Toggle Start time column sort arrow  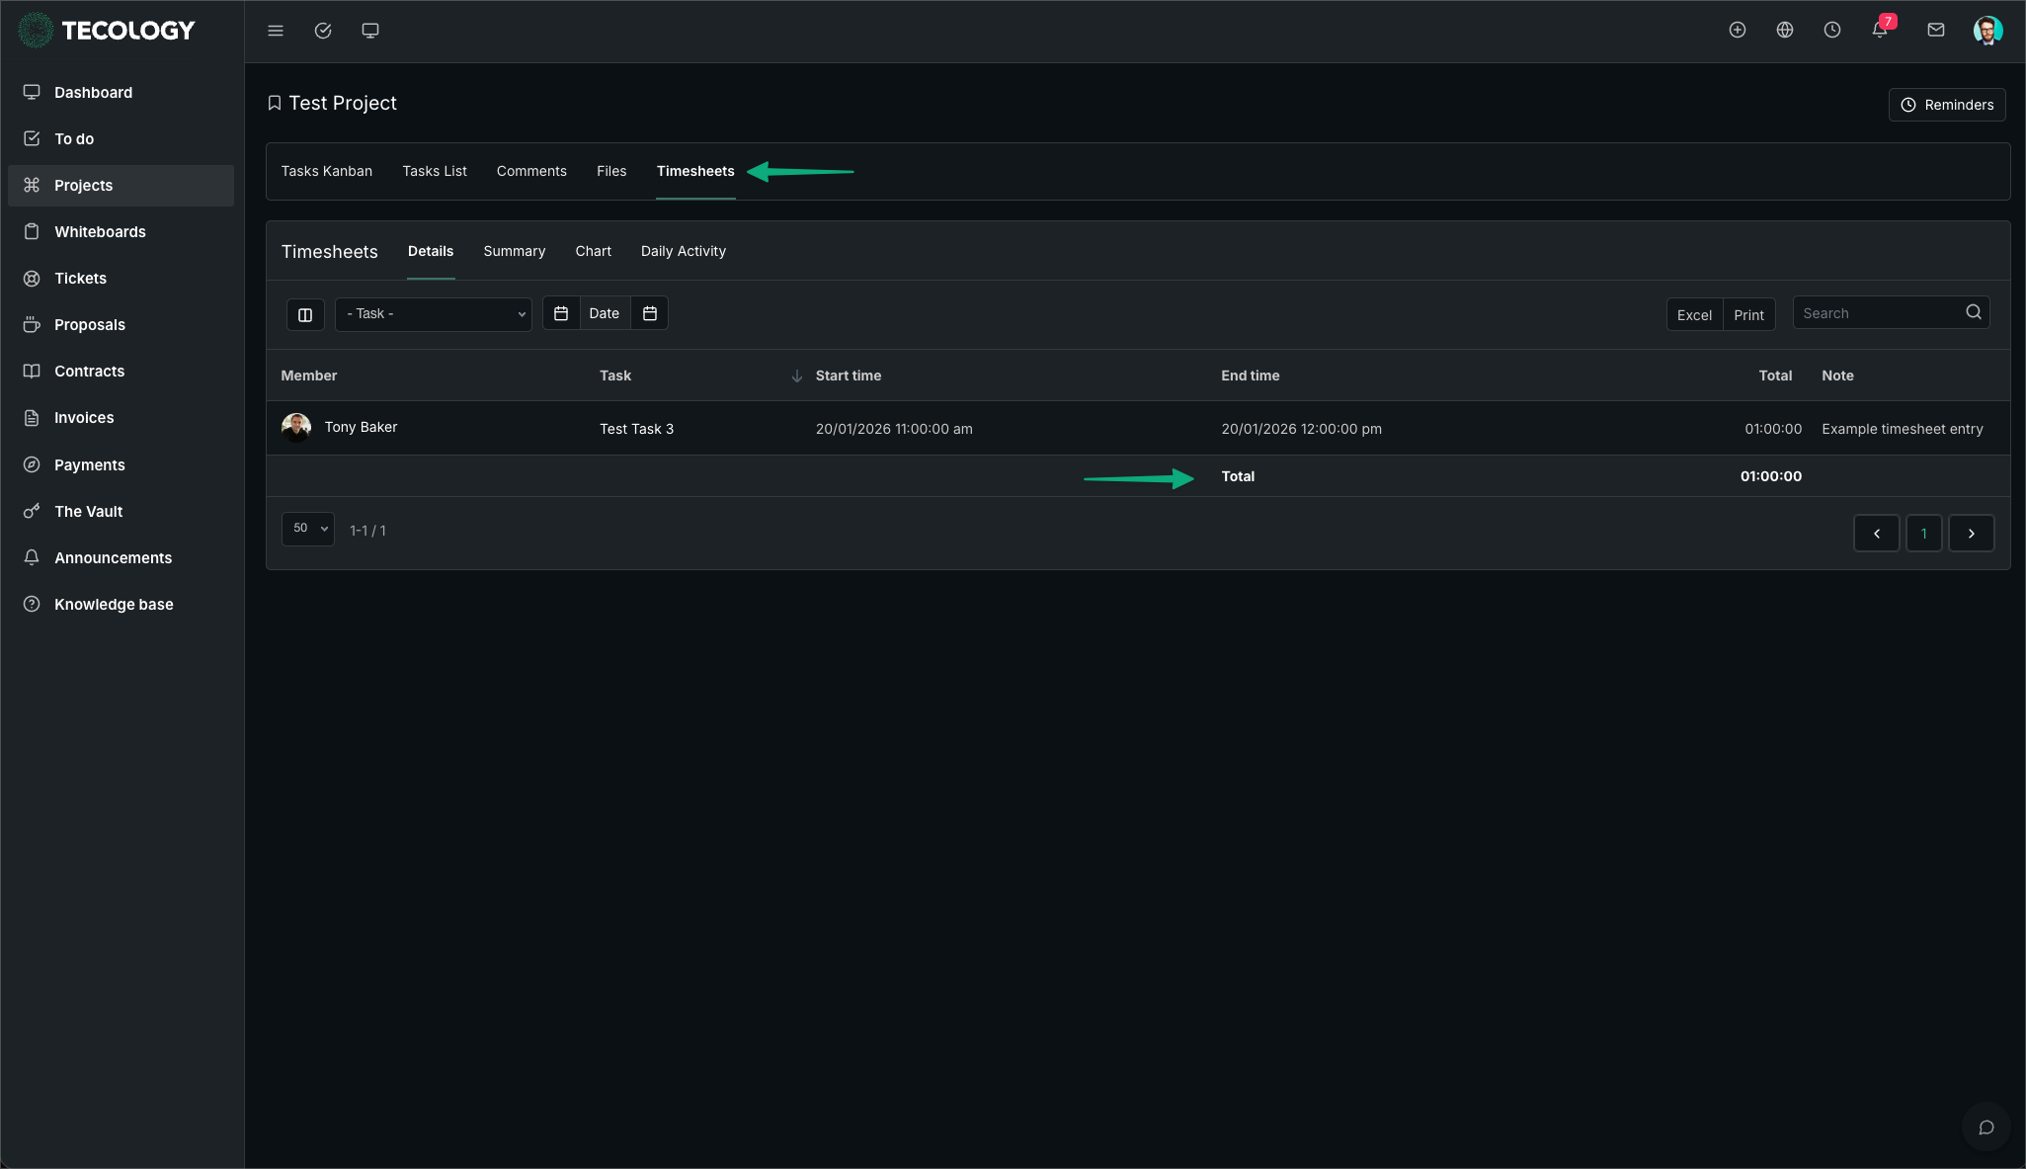797,376
